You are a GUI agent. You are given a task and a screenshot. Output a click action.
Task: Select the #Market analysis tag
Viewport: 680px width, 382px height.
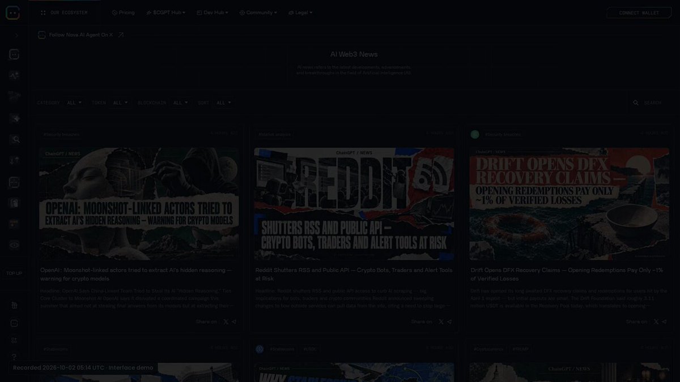coord(275,134)
